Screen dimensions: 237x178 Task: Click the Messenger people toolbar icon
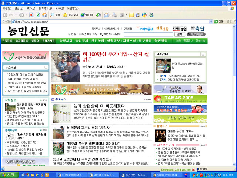pos(151,15)
